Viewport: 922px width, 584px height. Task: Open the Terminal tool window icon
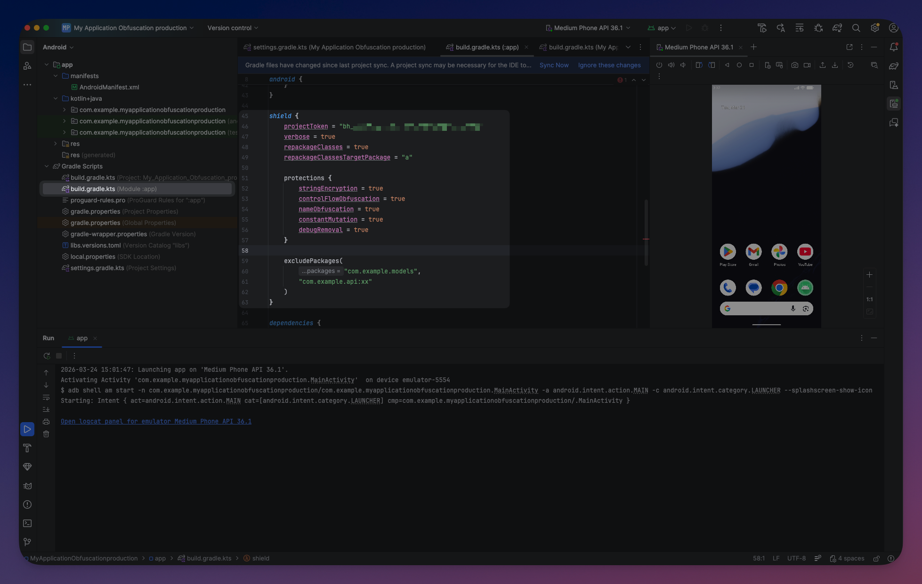click(27, 523)
